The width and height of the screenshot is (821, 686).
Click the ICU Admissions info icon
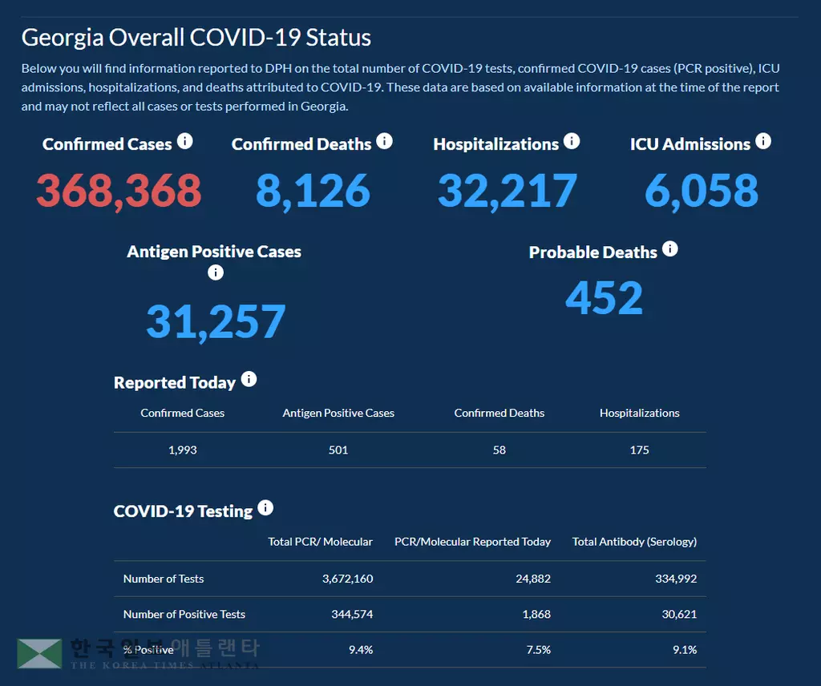(763, 142)
